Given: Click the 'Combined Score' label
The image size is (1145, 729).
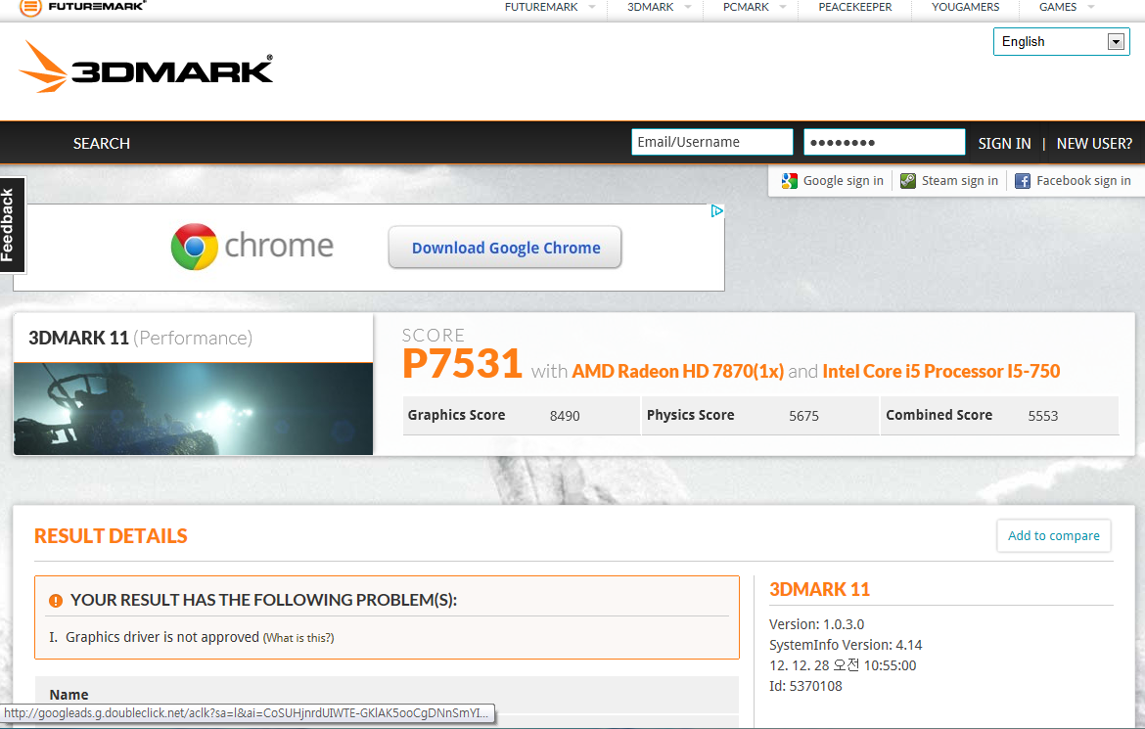Looking at the screenshot, I should click(939, 415).
